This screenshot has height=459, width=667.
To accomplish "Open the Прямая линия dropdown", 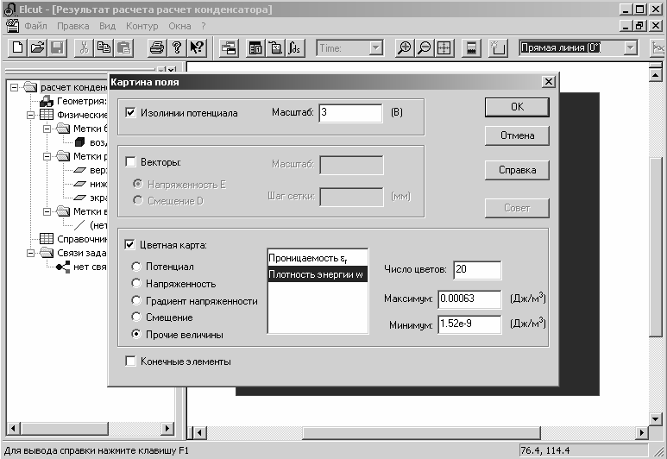I will click(631, 48).
